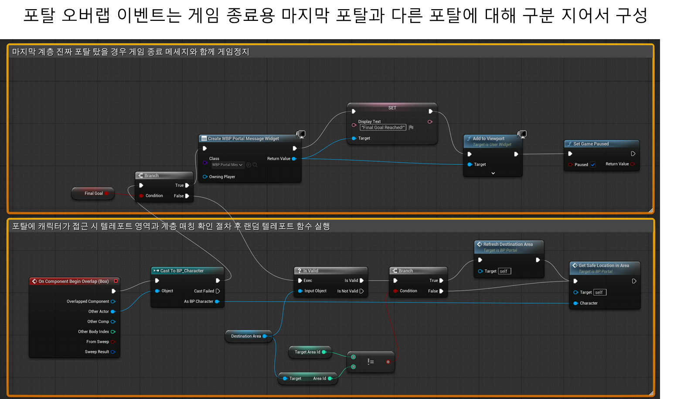684x399 pixels.
Task: Click the Owning Player input pin
Action: [205, 177]
